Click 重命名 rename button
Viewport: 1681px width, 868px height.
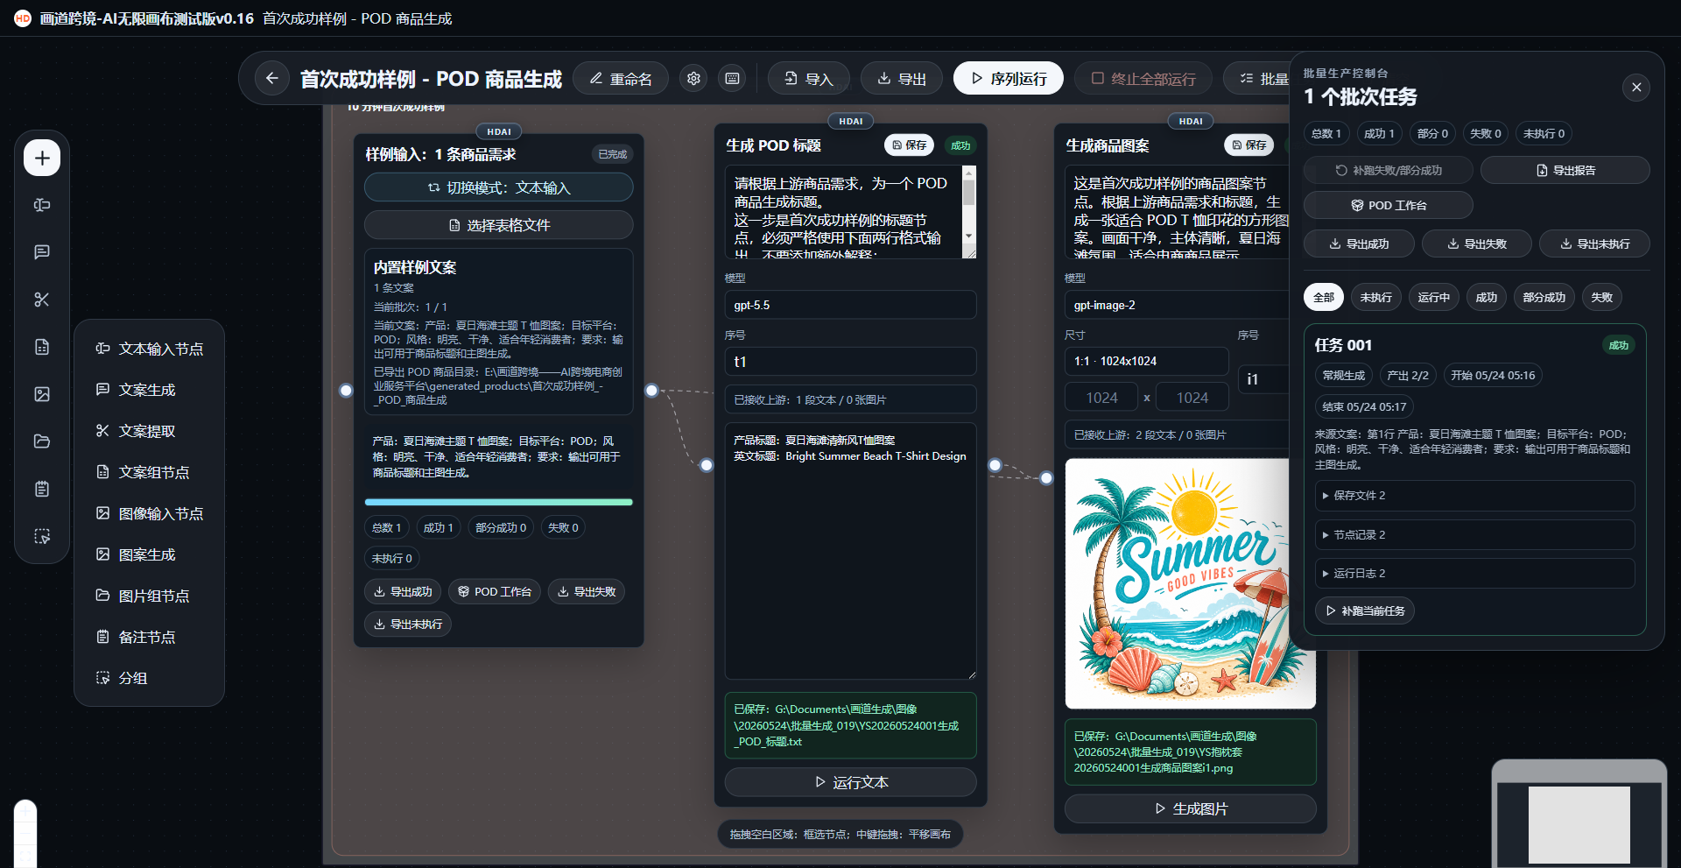(621, 79)
